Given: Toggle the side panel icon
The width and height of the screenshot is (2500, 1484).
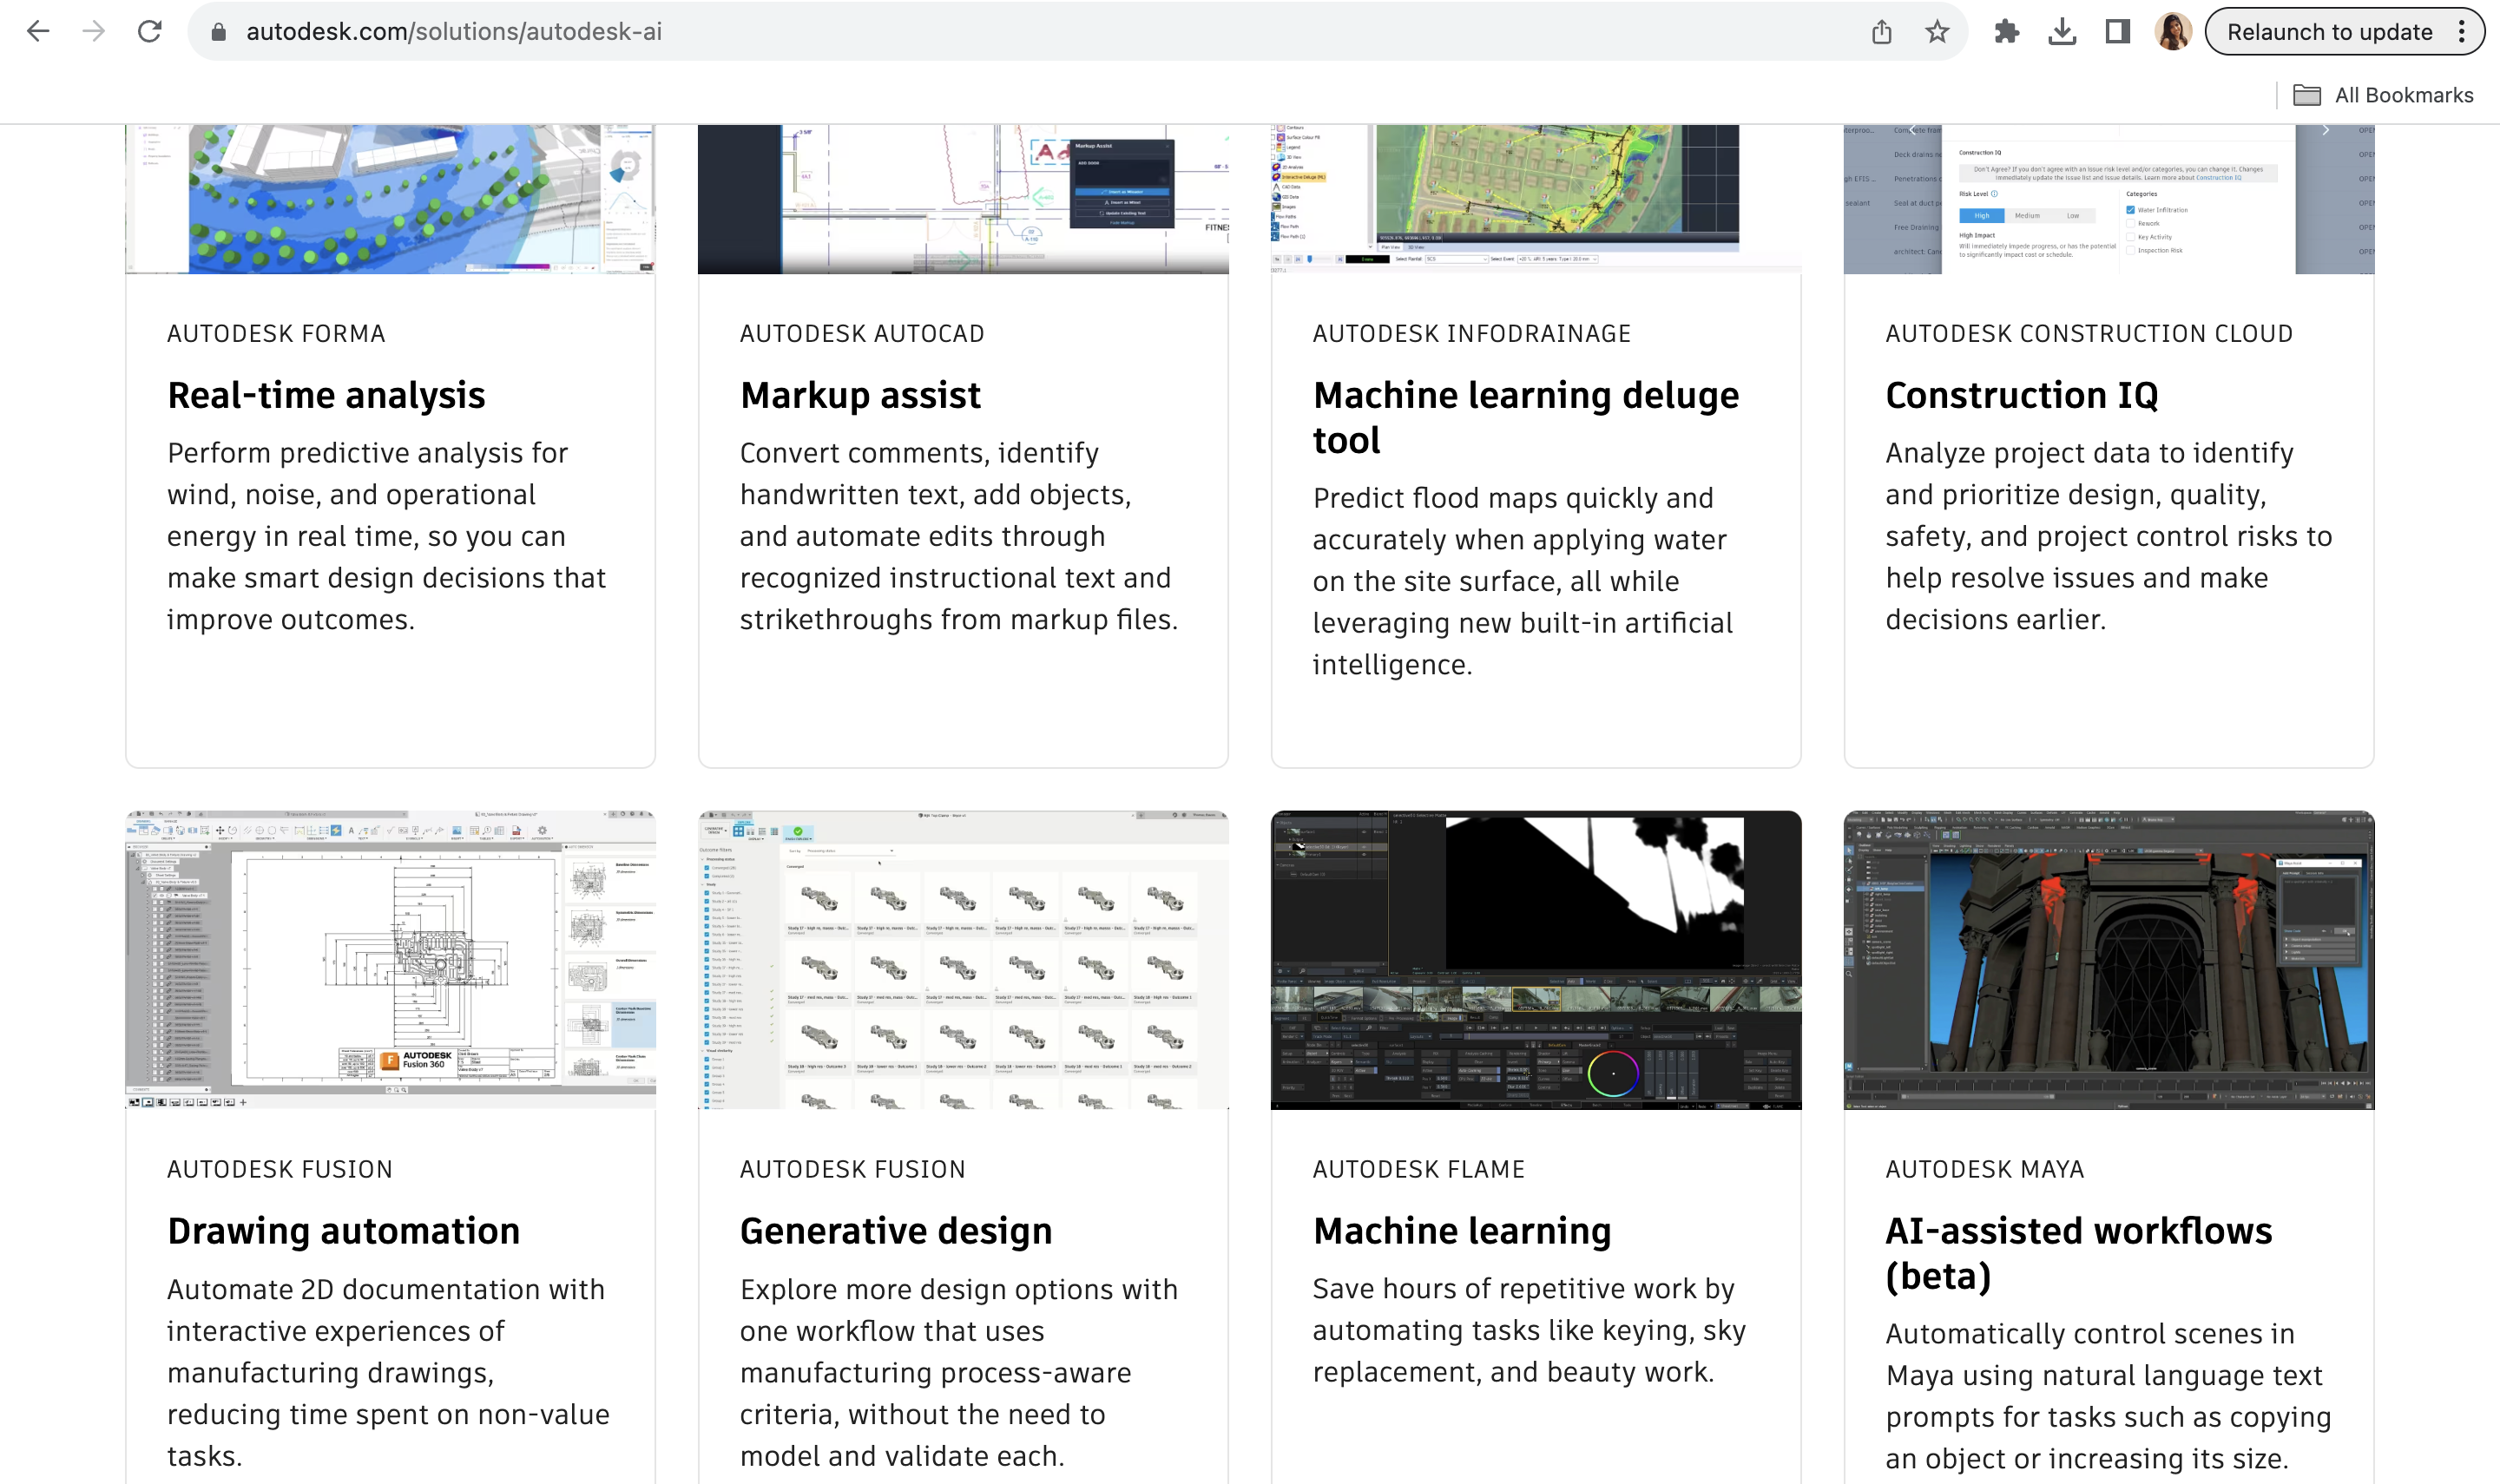Looking at the screenshot, I should 2117,32.
